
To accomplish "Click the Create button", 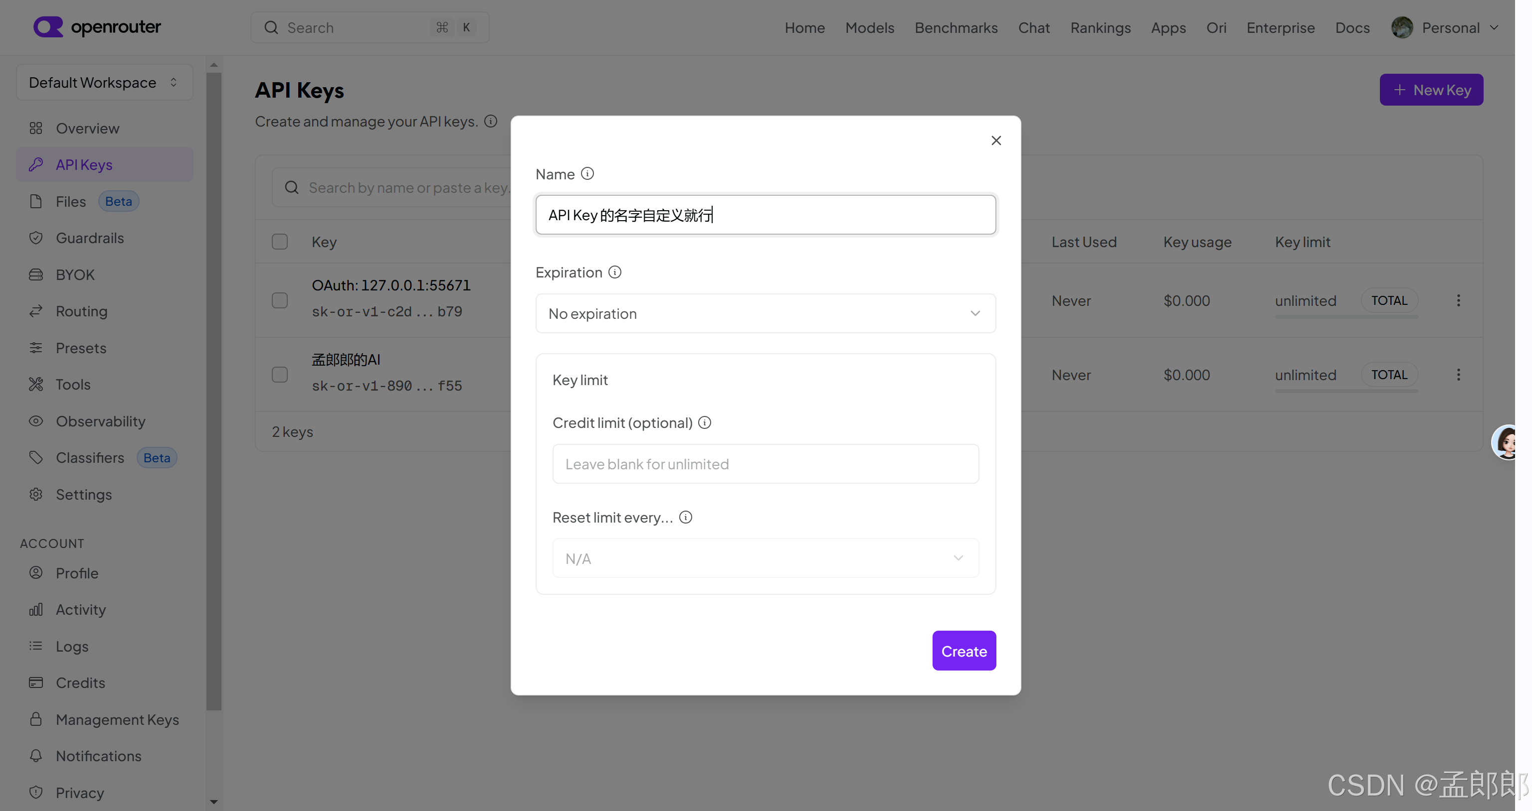I will (964, 651).
